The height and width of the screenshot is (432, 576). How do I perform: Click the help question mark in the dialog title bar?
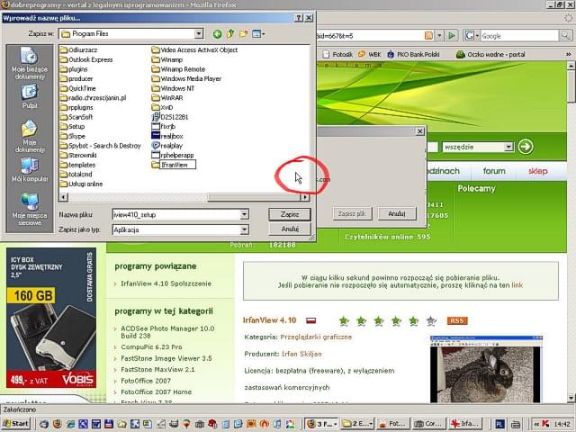pos(299,18)
